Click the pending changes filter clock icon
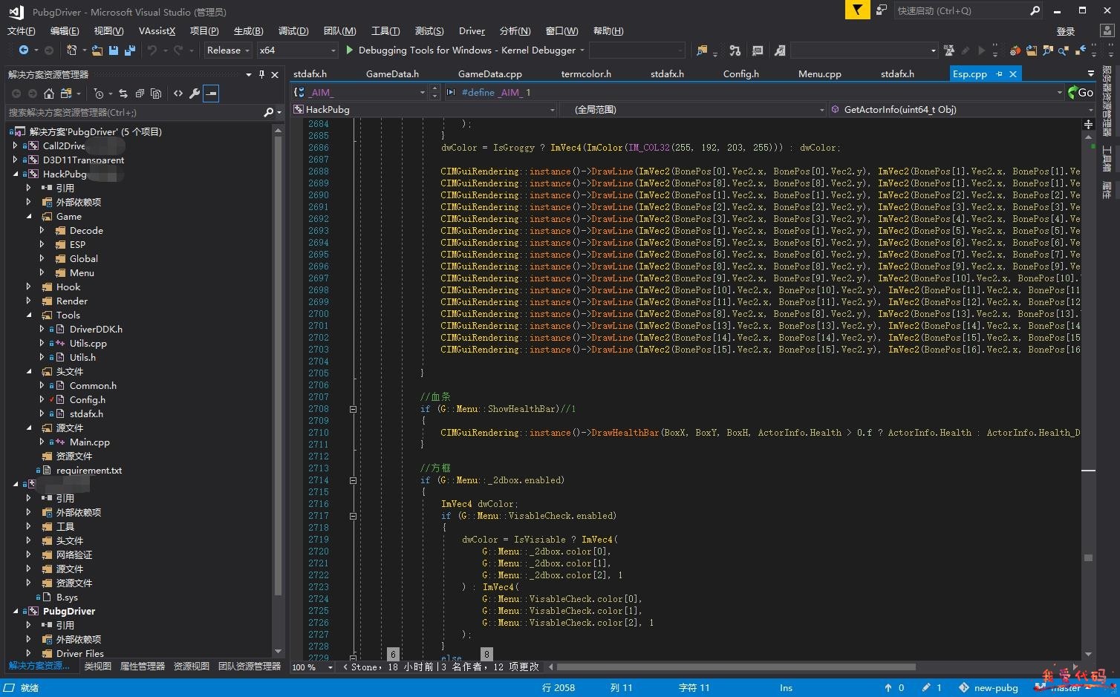 click(98, 94)
